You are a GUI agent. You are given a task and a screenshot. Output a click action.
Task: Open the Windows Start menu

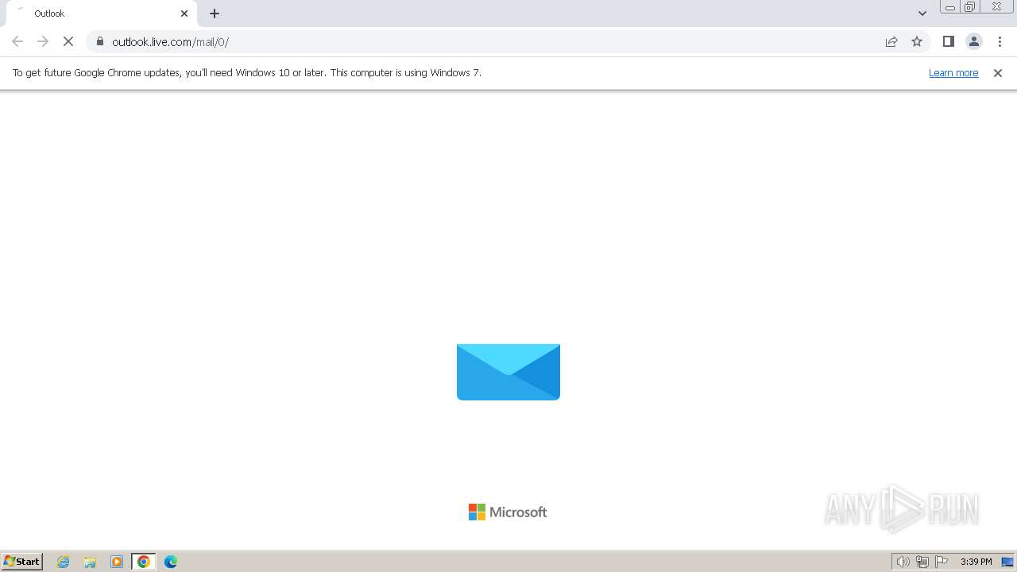[x=22, y=561]
